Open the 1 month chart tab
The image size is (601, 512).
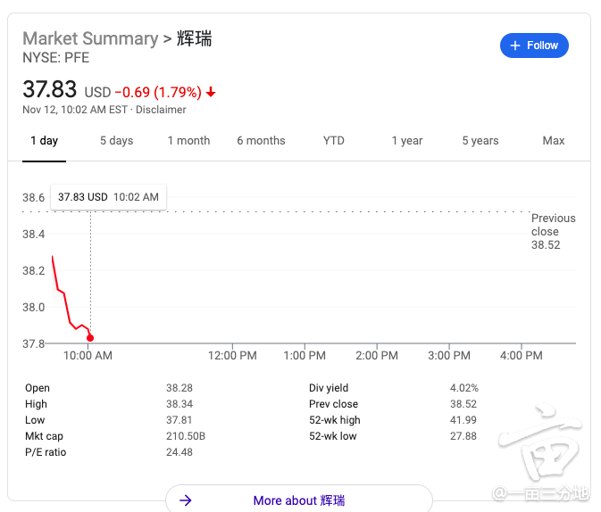[x=188, y=141]
